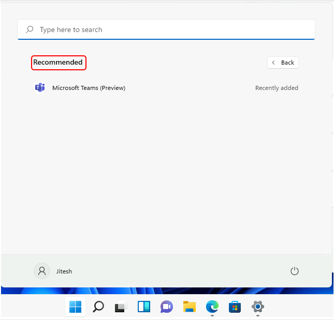Go Back from the Recommended list
The image size is (334, 320).
coord(283,63)
